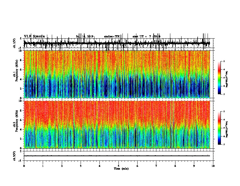Click the "Time (min)" axis label
The width and height of the screenshot is (240, 186).
[121, 169]
